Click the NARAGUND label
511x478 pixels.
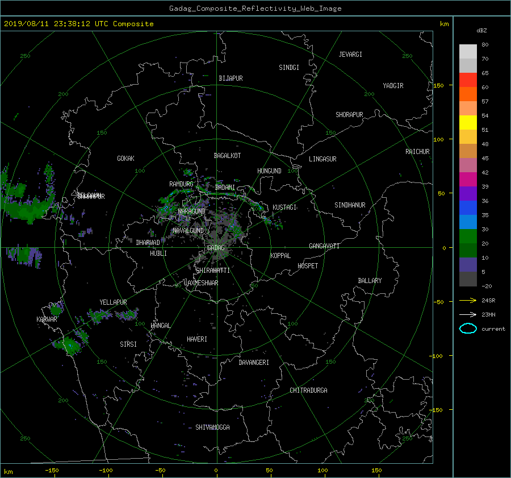pyautogui.click(x=192, y=211)
